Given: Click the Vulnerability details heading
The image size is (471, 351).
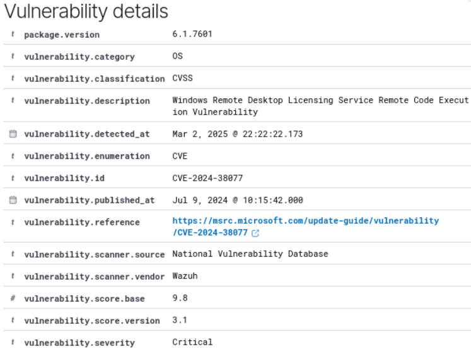Looking at the screenshot, I should coord(86,11).
